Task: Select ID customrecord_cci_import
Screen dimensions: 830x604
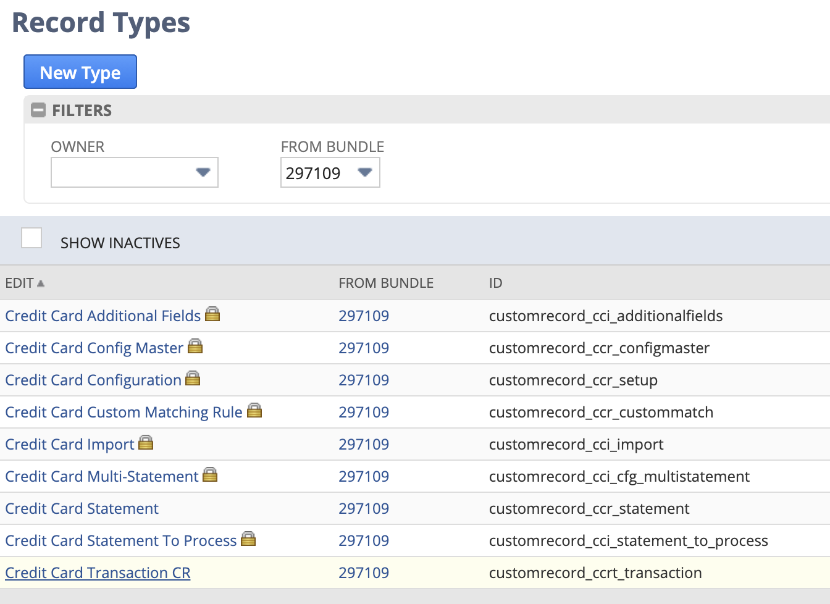Action: (x=576, y=444)
